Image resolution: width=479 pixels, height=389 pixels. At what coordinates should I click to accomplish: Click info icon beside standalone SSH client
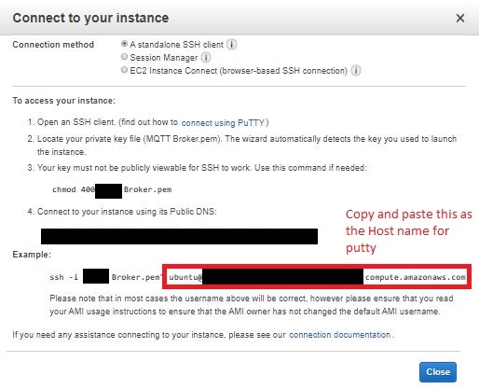pos(231,45)
